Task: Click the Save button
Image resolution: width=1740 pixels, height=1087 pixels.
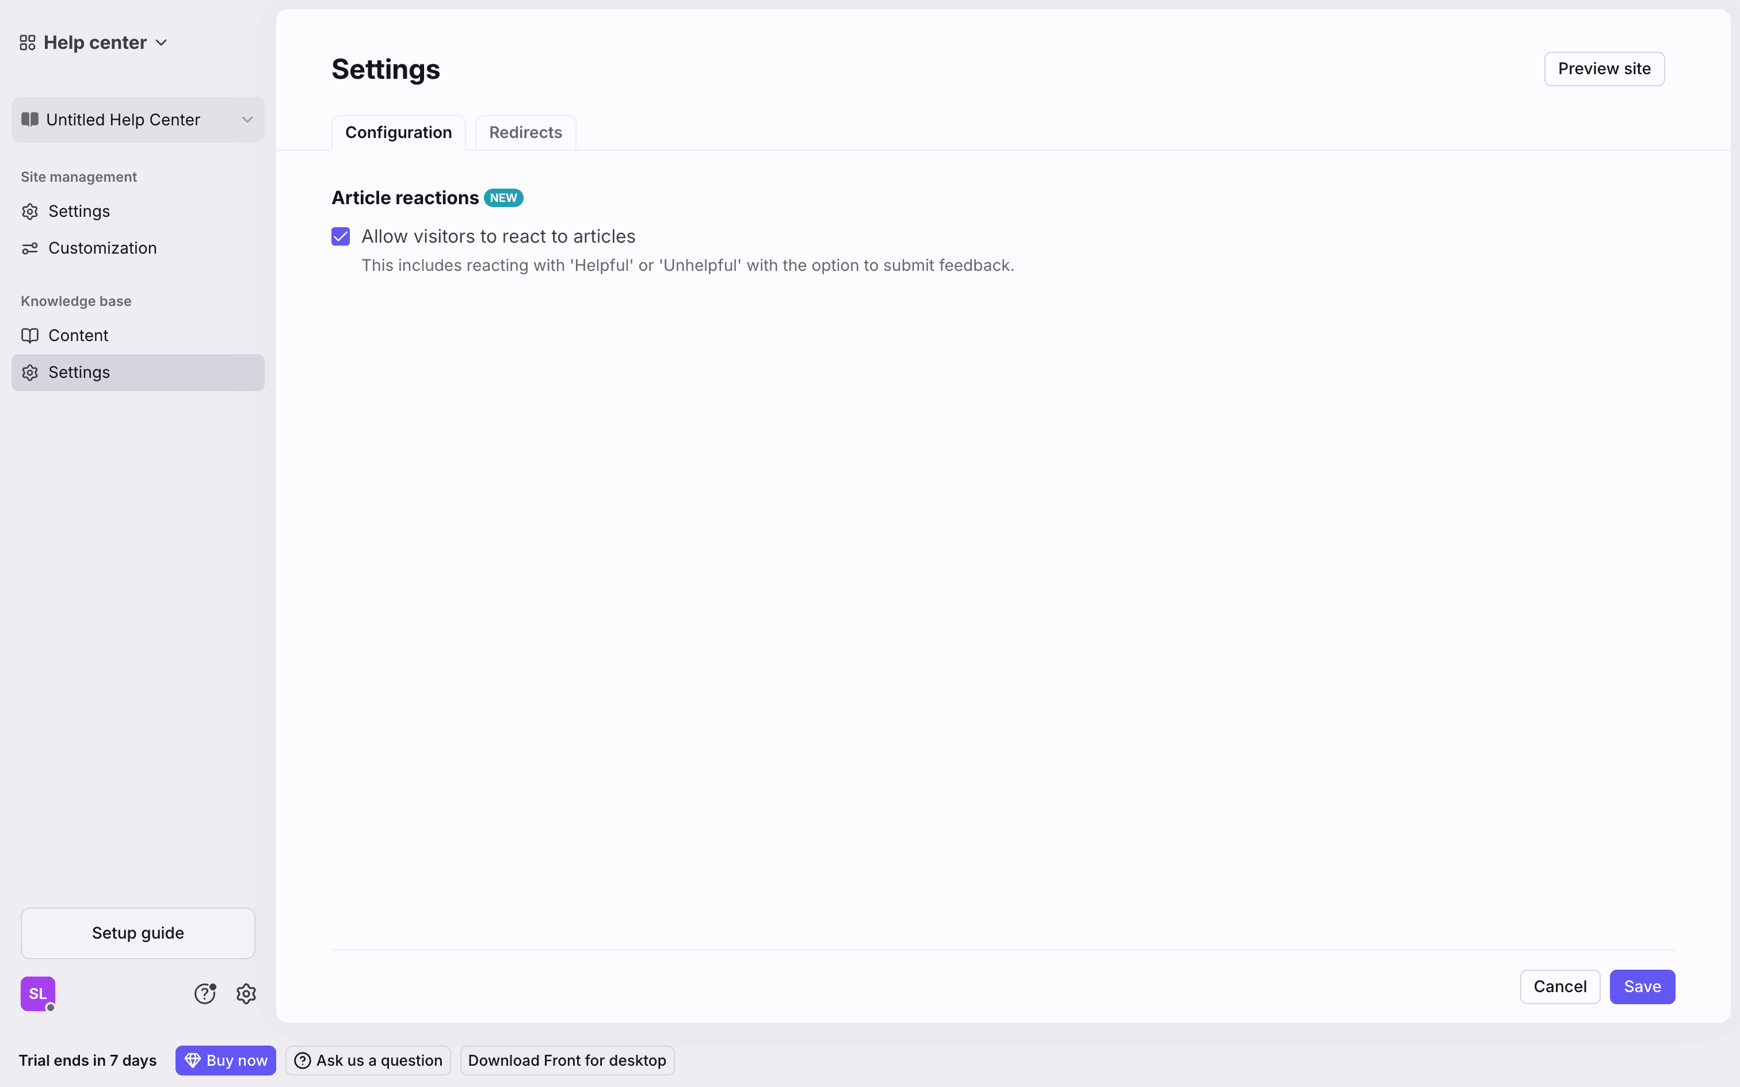Action: [x=1642, y=987]
